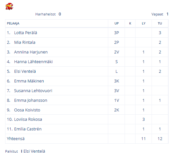176x162 pixels.
Task: Open Emma Johansson player link
Action: [31, 100]
